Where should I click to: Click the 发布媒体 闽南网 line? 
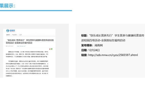click(92, 45)
